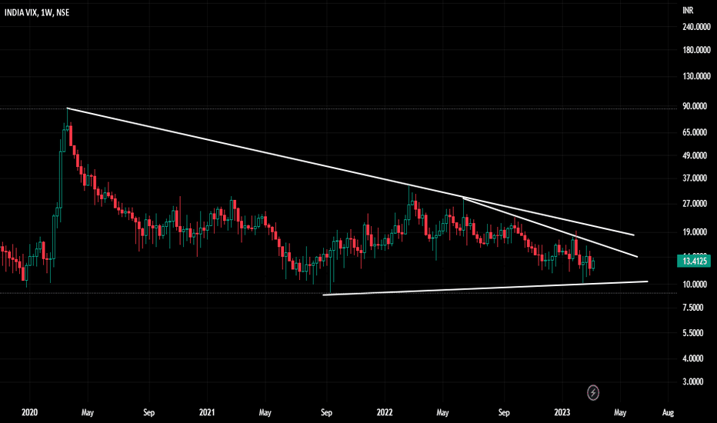Click the 7.5000 price axis label
Image resolution: width=717 pixels, height=423 pixels.
692,308
